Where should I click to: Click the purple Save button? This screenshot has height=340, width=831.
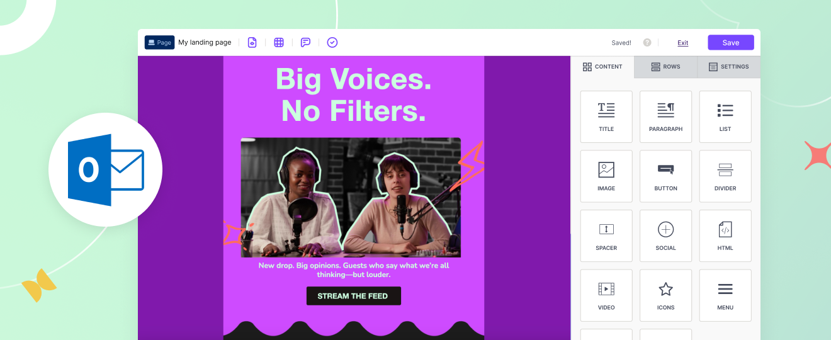pos(731,42)
